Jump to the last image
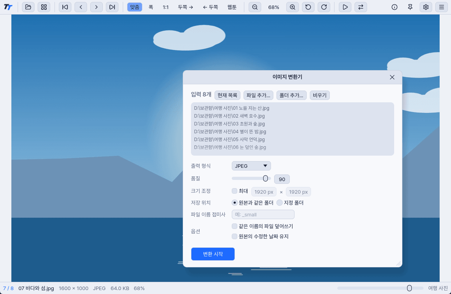This screenshot has width=451, height=294. pos(112,7)
